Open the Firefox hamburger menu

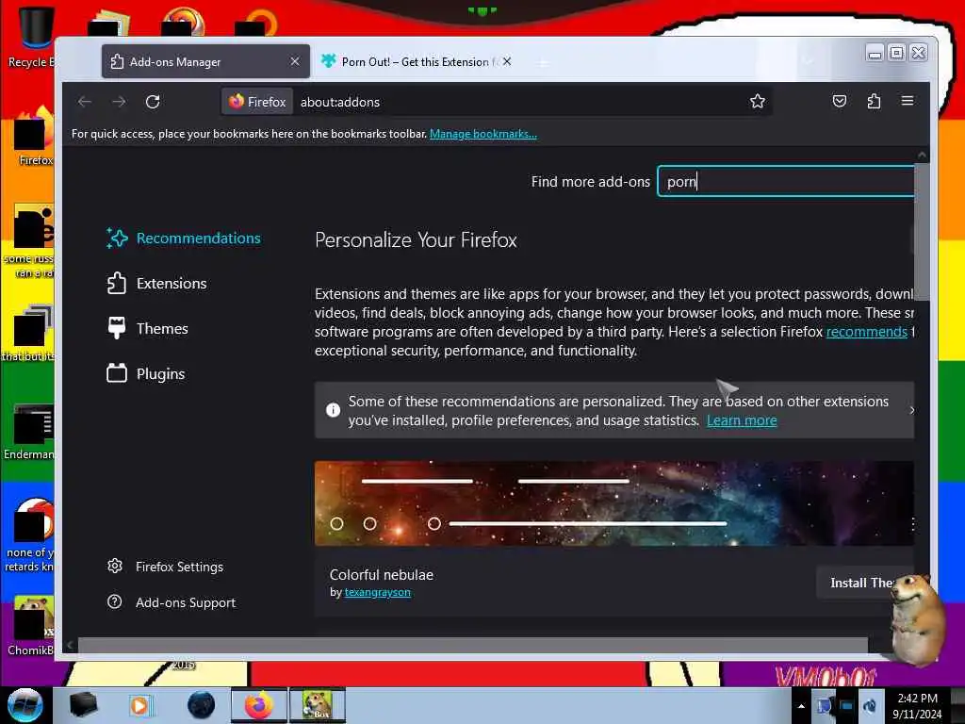(908, 101)
